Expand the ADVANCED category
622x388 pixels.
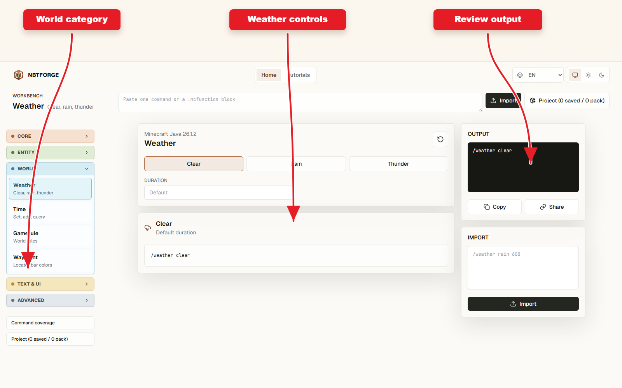click(x=50, y=300)
